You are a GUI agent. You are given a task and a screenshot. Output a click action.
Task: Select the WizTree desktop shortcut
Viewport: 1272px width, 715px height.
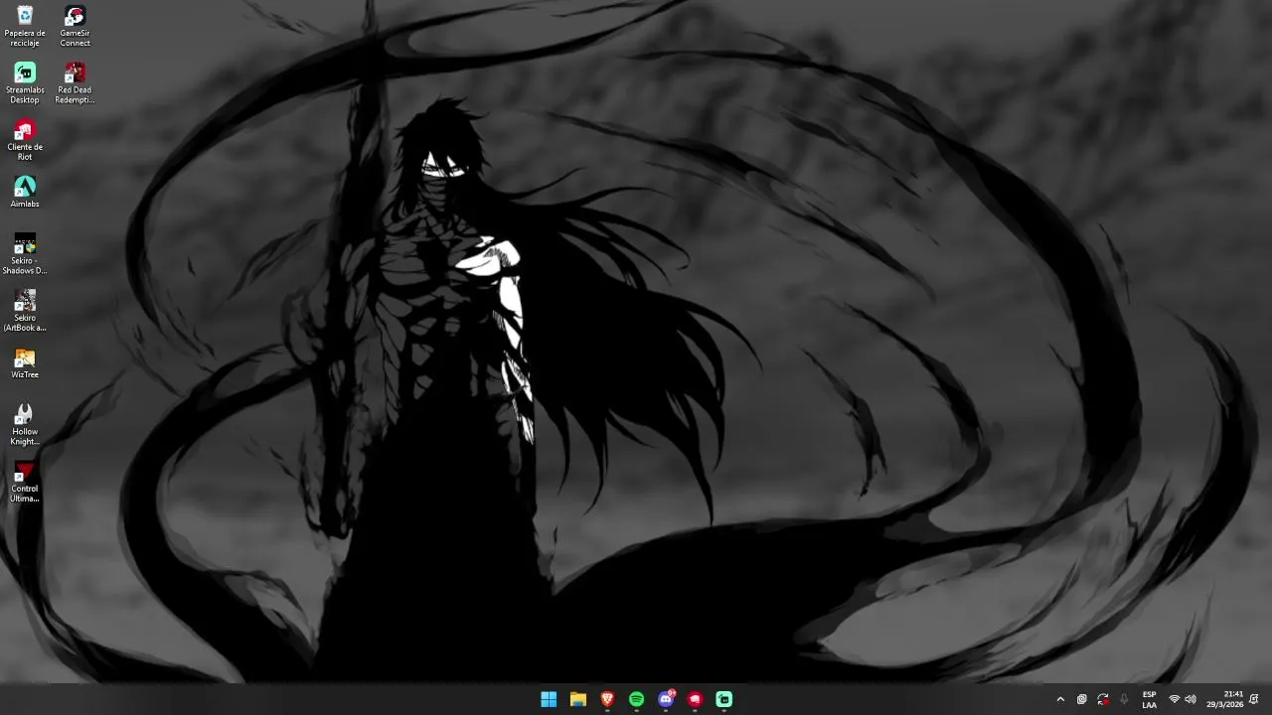pos(25,363)
